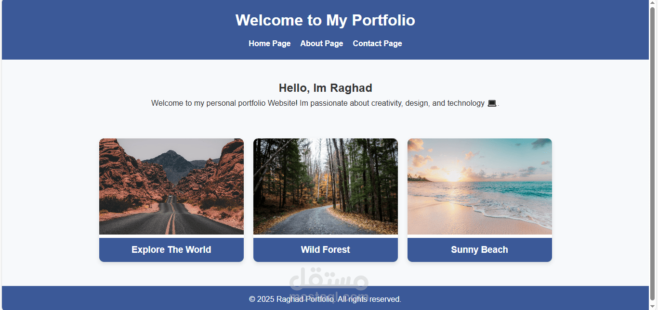
Task: Click the Mostaql watermark logo
Action: point(325,284)
